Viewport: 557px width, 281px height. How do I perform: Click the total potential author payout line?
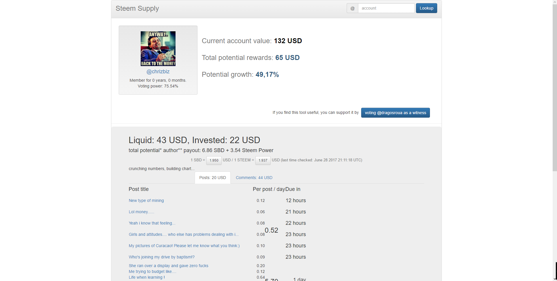[201, 150]
